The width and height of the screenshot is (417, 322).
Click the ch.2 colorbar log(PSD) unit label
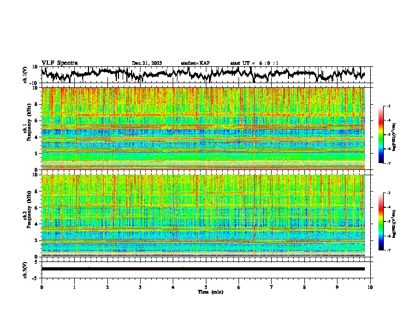pyautogui.click(x=395, y=224)
